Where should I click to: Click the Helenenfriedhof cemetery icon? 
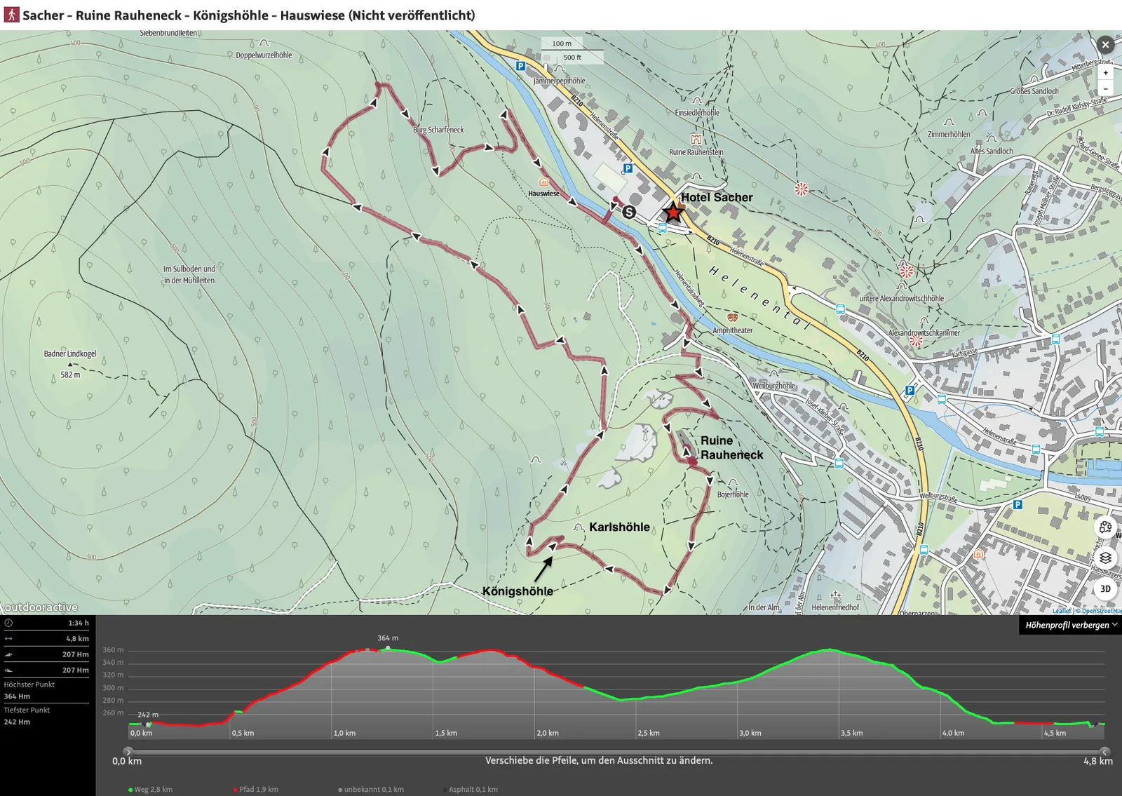point(835,596)
